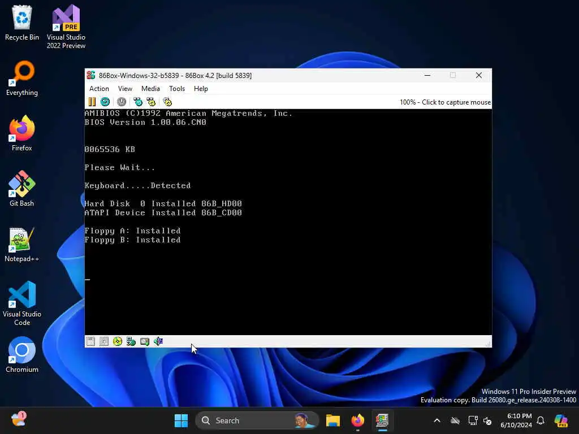Select Visual Studio 2022 Preview desktop shortcut

point(66,27)
